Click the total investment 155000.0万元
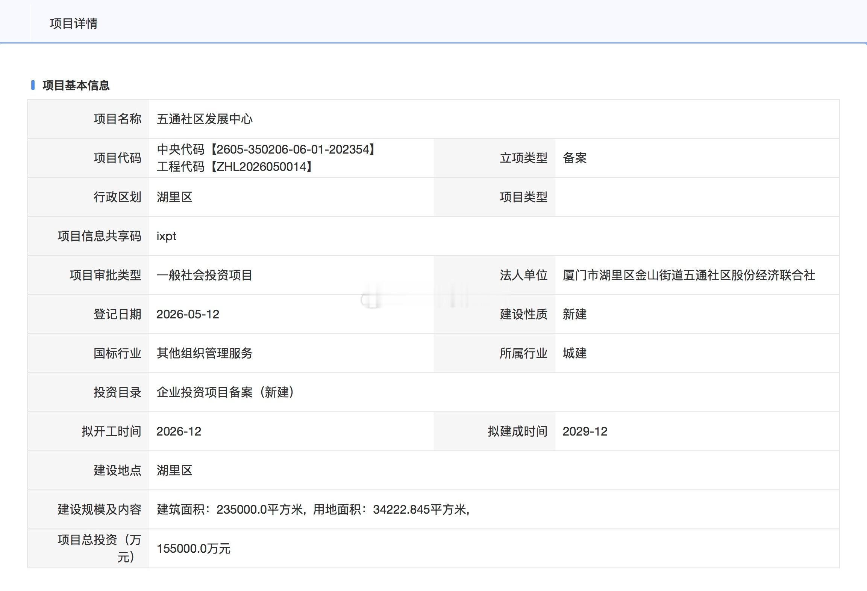Image resolution: width=867 pixels, height=591 pixels. (193, 549)
